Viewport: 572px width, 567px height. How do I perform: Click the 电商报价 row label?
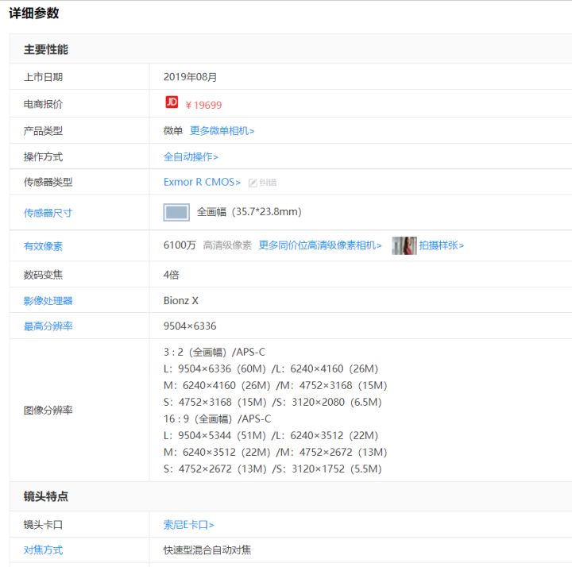pyautogui.click(x=43, y=105)
